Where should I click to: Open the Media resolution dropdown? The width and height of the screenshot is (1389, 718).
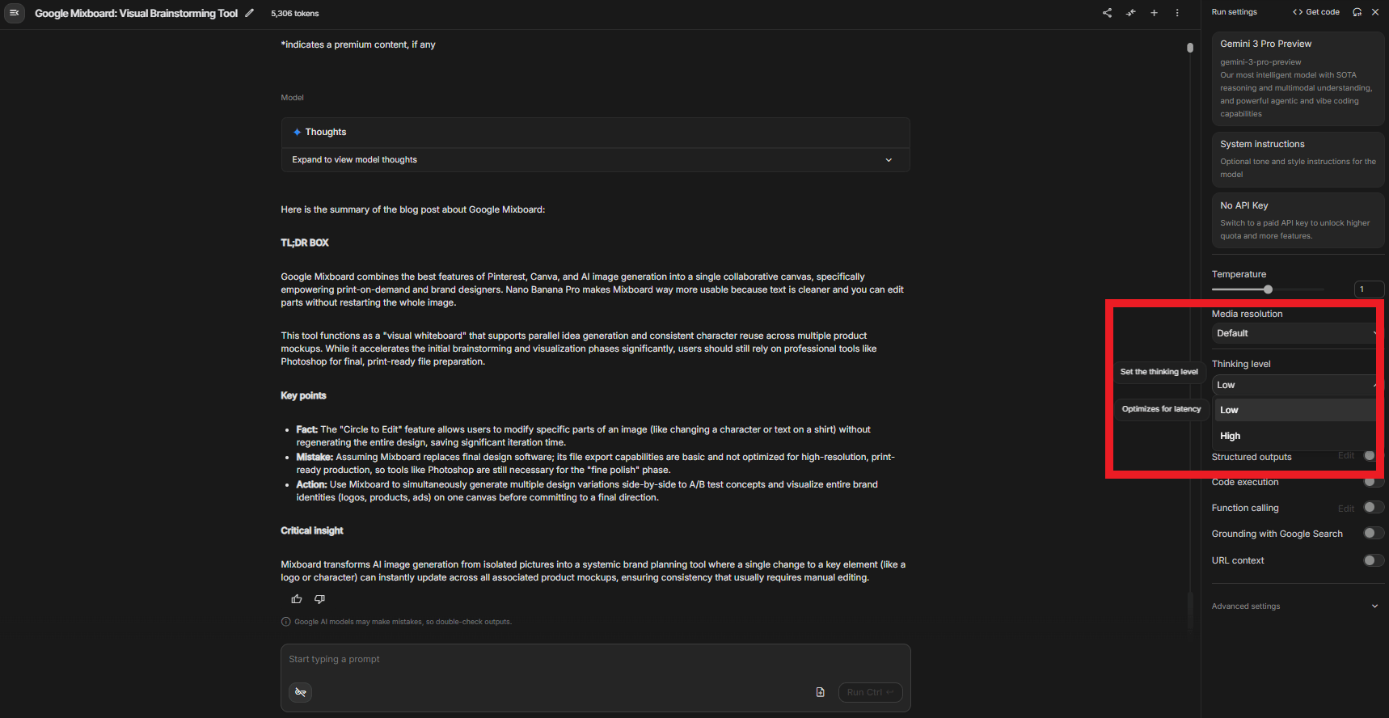coord(1298,333)
